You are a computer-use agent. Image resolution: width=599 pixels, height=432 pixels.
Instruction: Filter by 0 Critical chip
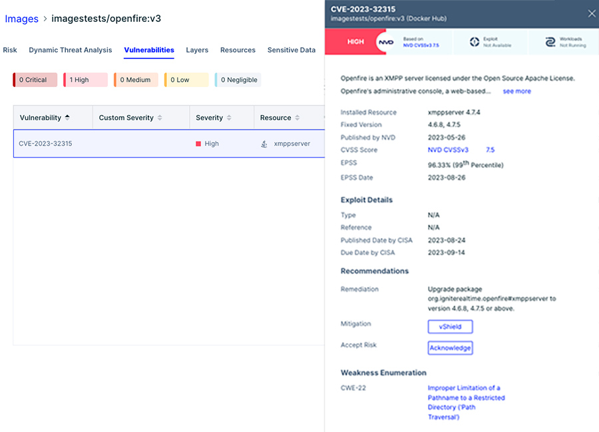point(35,80)
